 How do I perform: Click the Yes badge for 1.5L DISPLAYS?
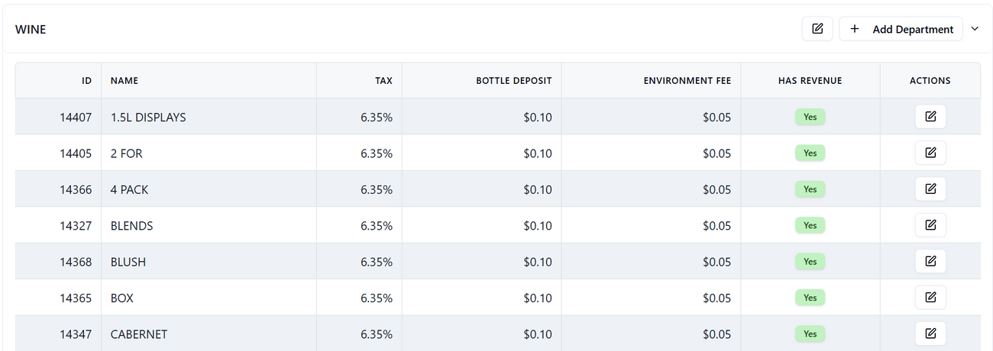click(810, 117)
